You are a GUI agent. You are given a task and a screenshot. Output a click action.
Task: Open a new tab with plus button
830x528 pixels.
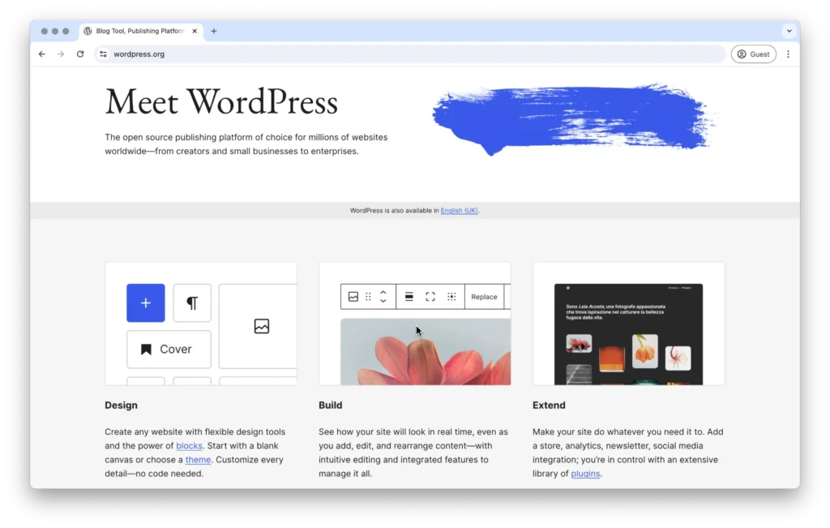214,32
